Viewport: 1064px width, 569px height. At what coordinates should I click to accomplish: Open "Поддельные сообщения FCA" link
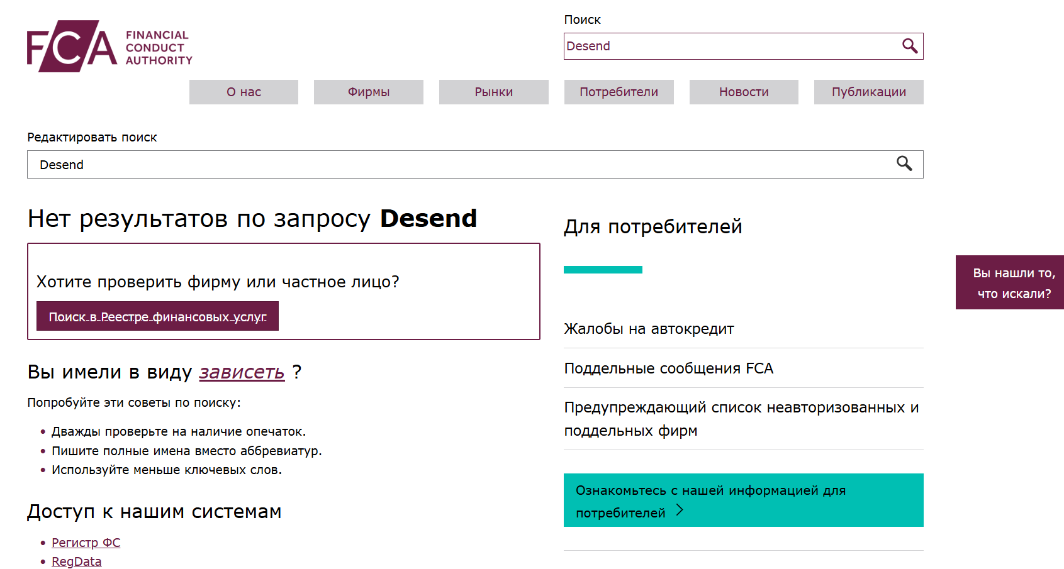coord(668,368)
